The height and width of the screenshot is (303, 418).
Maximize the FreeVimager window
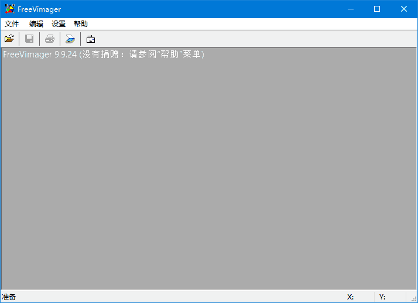tap(377, 9)
